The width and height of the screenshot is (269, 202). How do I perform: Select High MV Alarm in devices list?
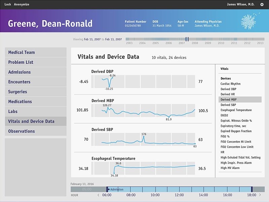(230, 168)
